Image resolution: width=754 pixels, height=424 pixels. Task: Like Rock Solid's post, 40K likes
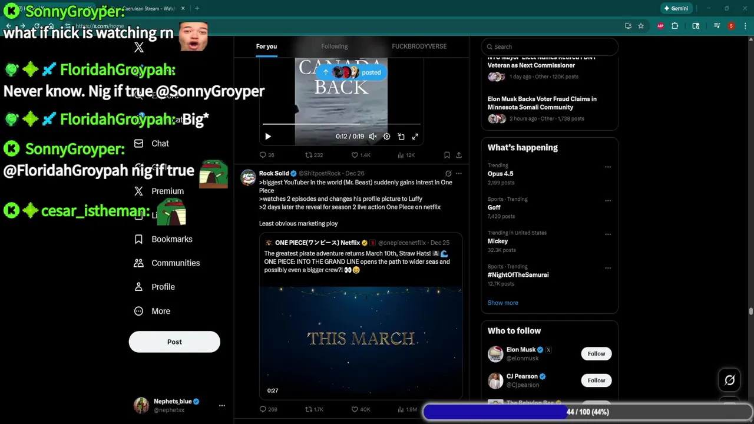pyautogui.click(x=361, y=409)
